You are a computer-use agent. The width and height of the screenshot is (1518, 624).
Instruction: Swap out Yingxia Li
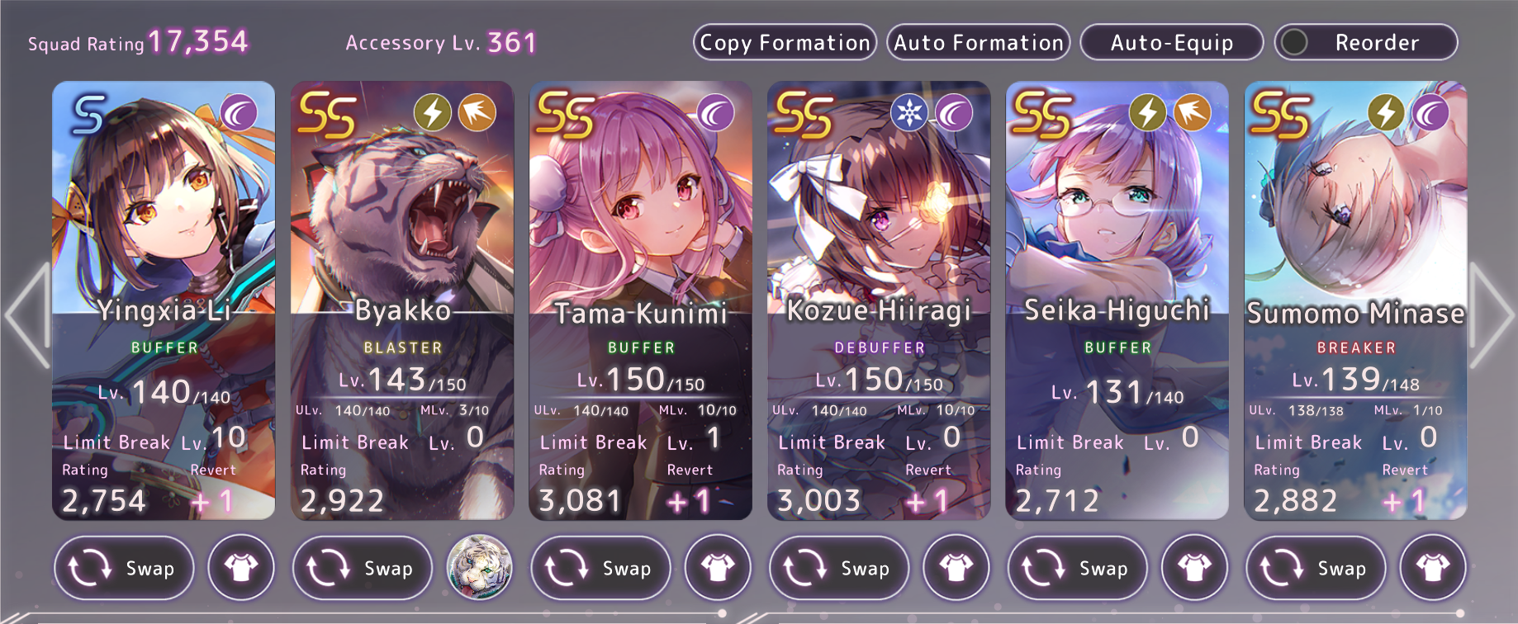124,568
